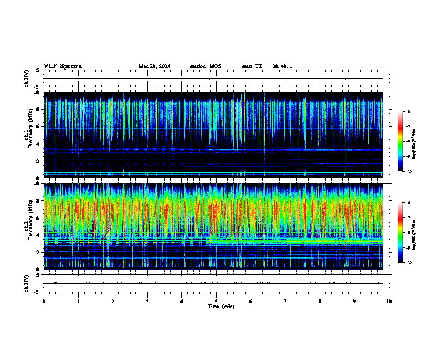438x338 pixels.
Task: Click the 'Time (min)' x-axis label
Action: pos(221,307)
